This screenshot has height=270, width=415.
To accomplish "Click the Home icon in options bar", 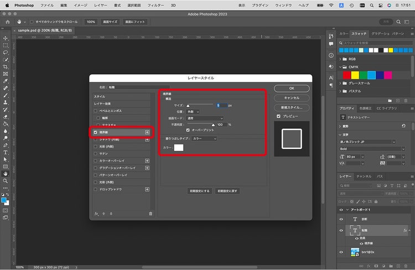I will tap(8, 22).
